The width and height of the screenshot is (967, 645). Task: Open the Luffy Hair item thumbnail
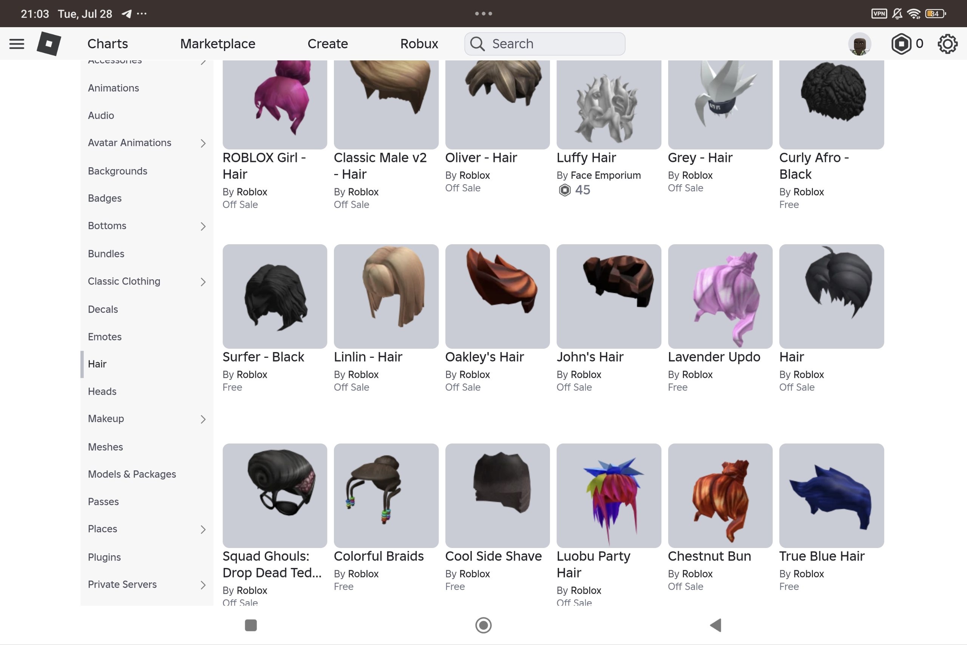click(x=609, y=105)
